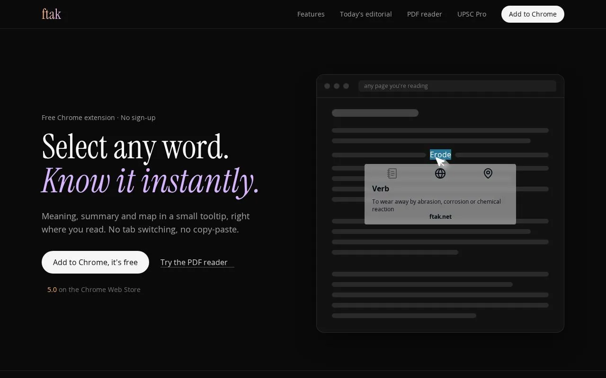Click the highlighted word Erode
The height and width of the screenshot is (378, 606).
coord(440,155)
